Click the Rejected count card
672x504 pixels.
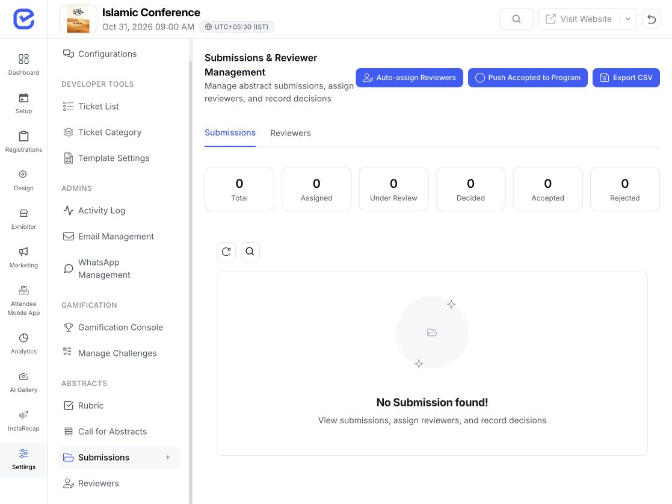(x=625, y=189)
